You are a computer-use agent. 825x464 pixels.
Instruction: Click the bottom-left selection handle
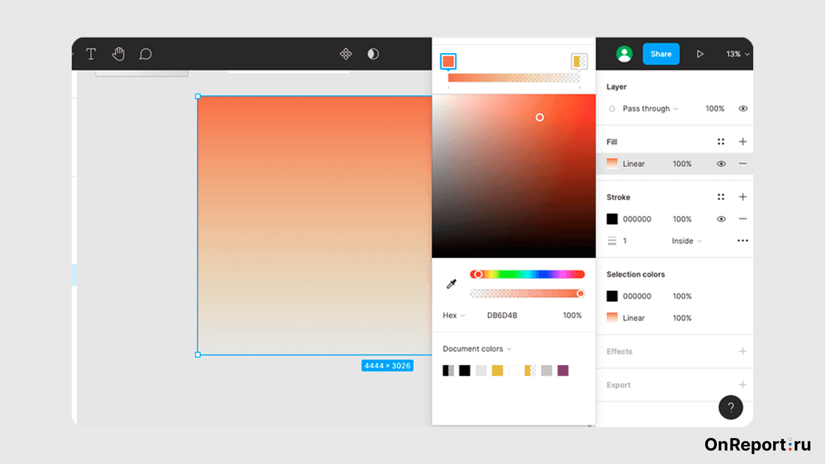pyautogui.click(x=198, y=355)
